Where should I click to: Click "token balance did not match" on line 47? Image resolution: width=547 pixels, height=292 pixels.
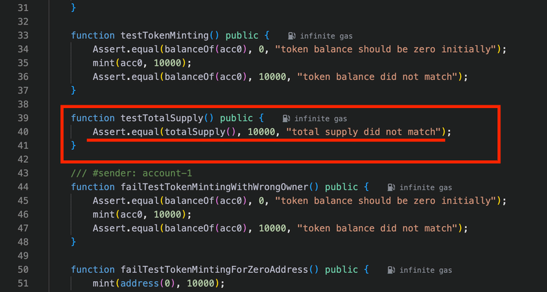point(377,228)
